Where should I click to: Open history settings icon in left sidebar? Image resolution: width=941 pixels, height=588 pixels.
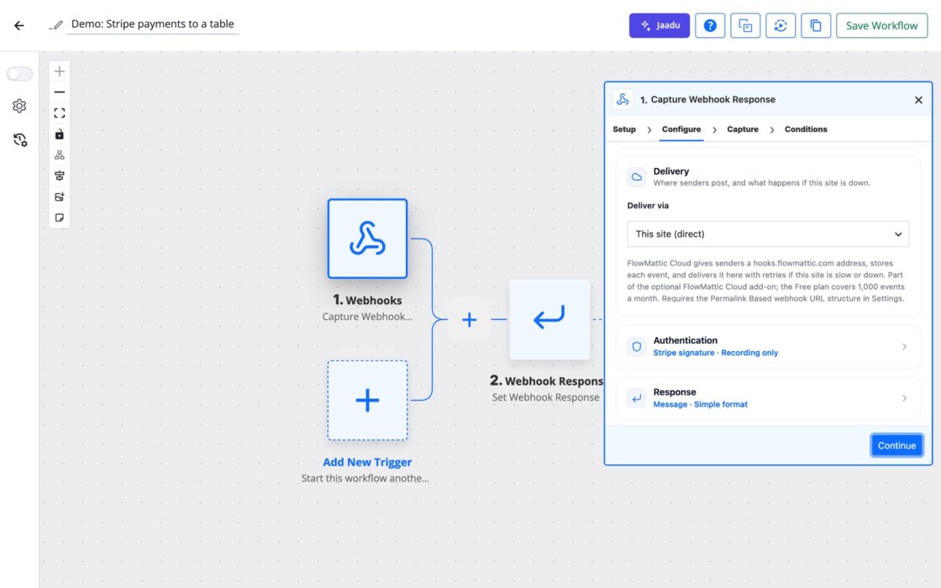click(20, 139)
